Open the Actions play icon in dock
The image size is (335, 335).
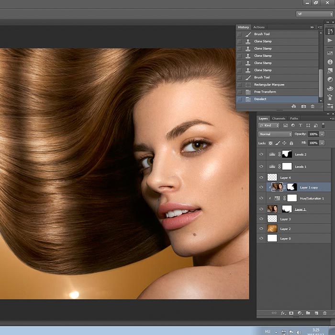330,40
